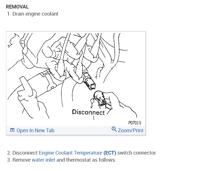This screenshot has height=171, width=206.
Task: Click the Zoom/Print magnifier icon
Action: pos(114,129)
